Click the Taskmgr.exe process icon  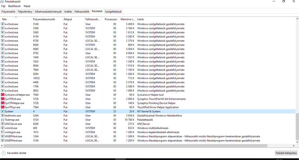click(3, 120)
